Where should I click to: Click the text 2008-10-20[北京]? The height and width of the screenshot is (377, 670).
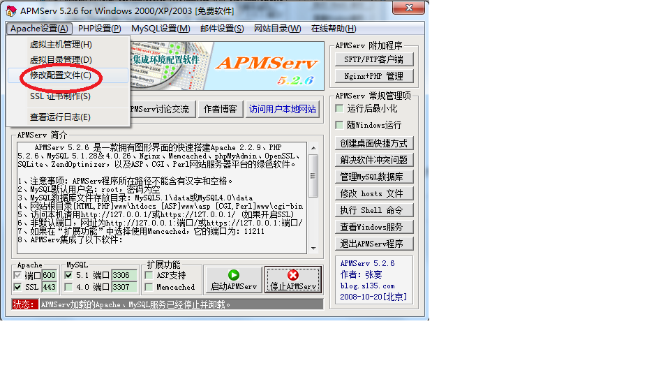click(x=373, y=297)
